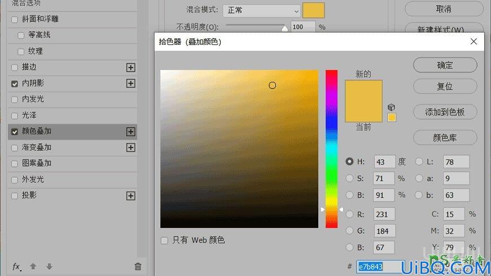Select the G green radio button

click(x=349, y=231)
